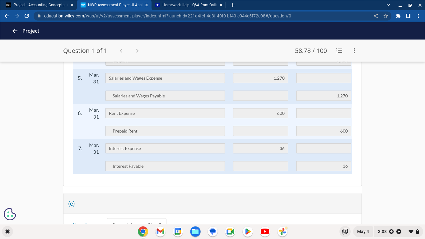Open a new tab with the plus button
The height and width of the screenshot is (239, 425).
click(x=233, y=5)
